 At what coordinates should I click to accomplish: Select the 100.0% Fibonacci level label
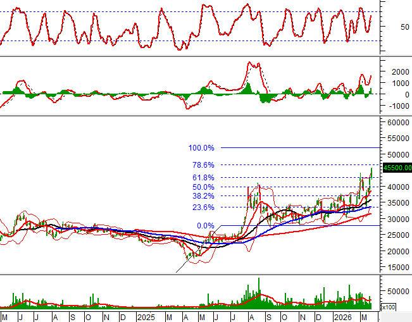click(202, 148)
